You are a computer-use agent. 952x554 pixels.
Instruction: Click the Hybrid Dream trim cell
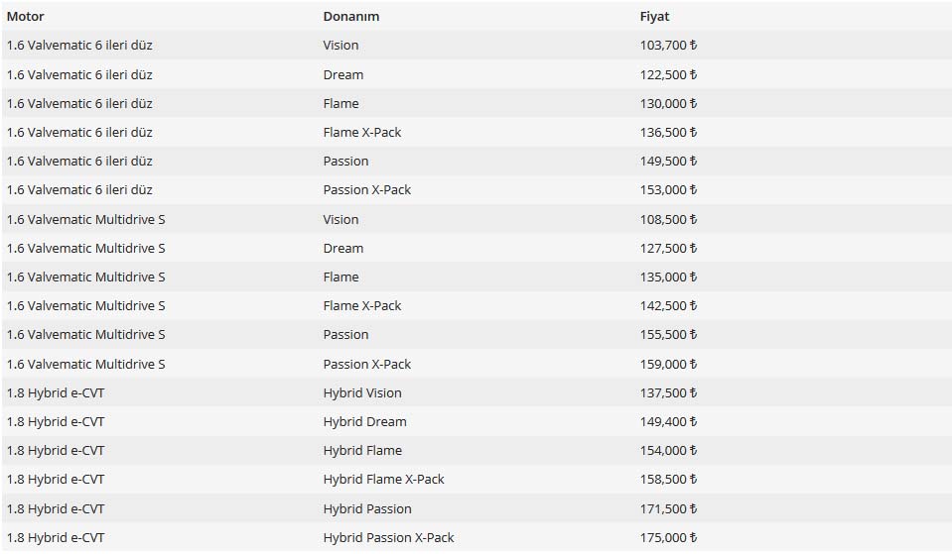click(x=364, y=421)
